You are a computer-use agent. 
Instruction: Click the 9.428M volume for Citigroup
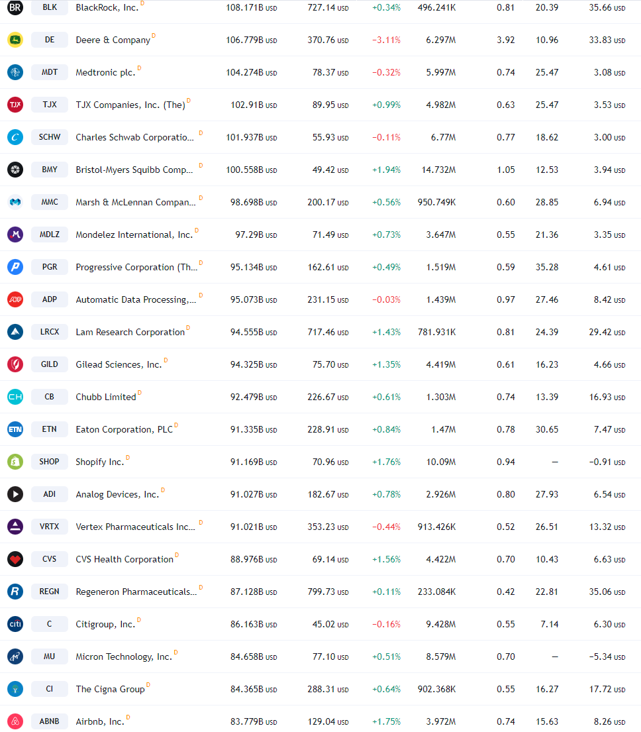441,624
